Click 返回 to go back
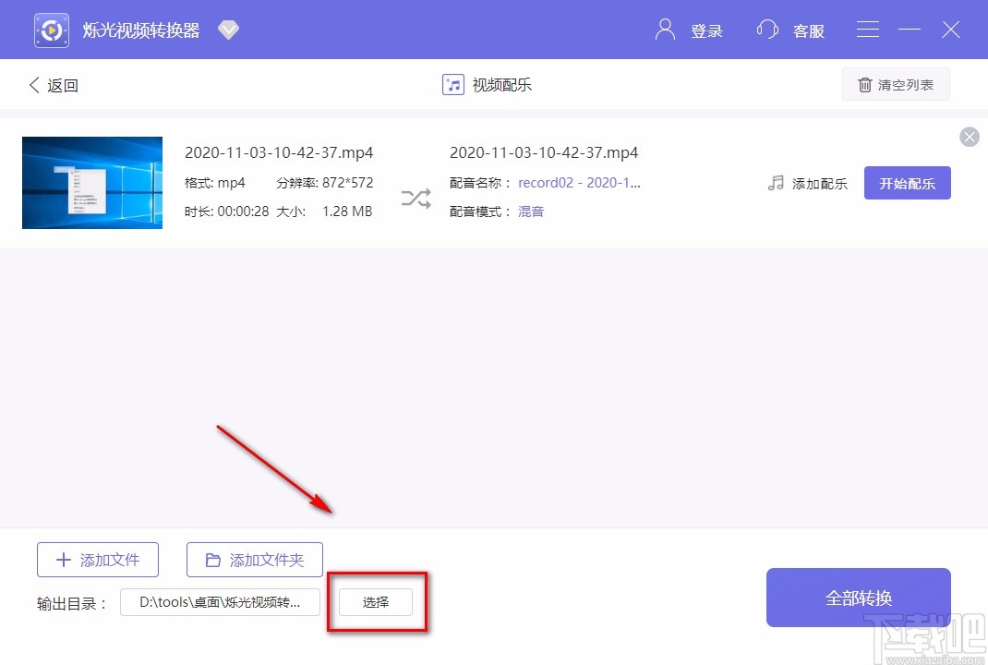This screenshot has width=988, height=665. (x=53, y=84)
